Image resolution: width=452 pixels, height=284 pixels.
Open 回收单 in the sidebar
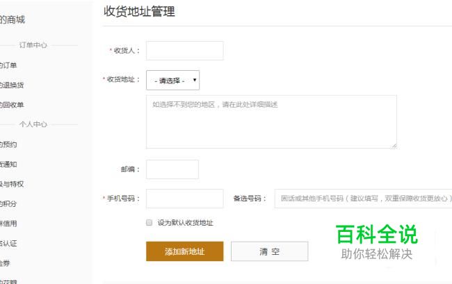coord(12,105)
